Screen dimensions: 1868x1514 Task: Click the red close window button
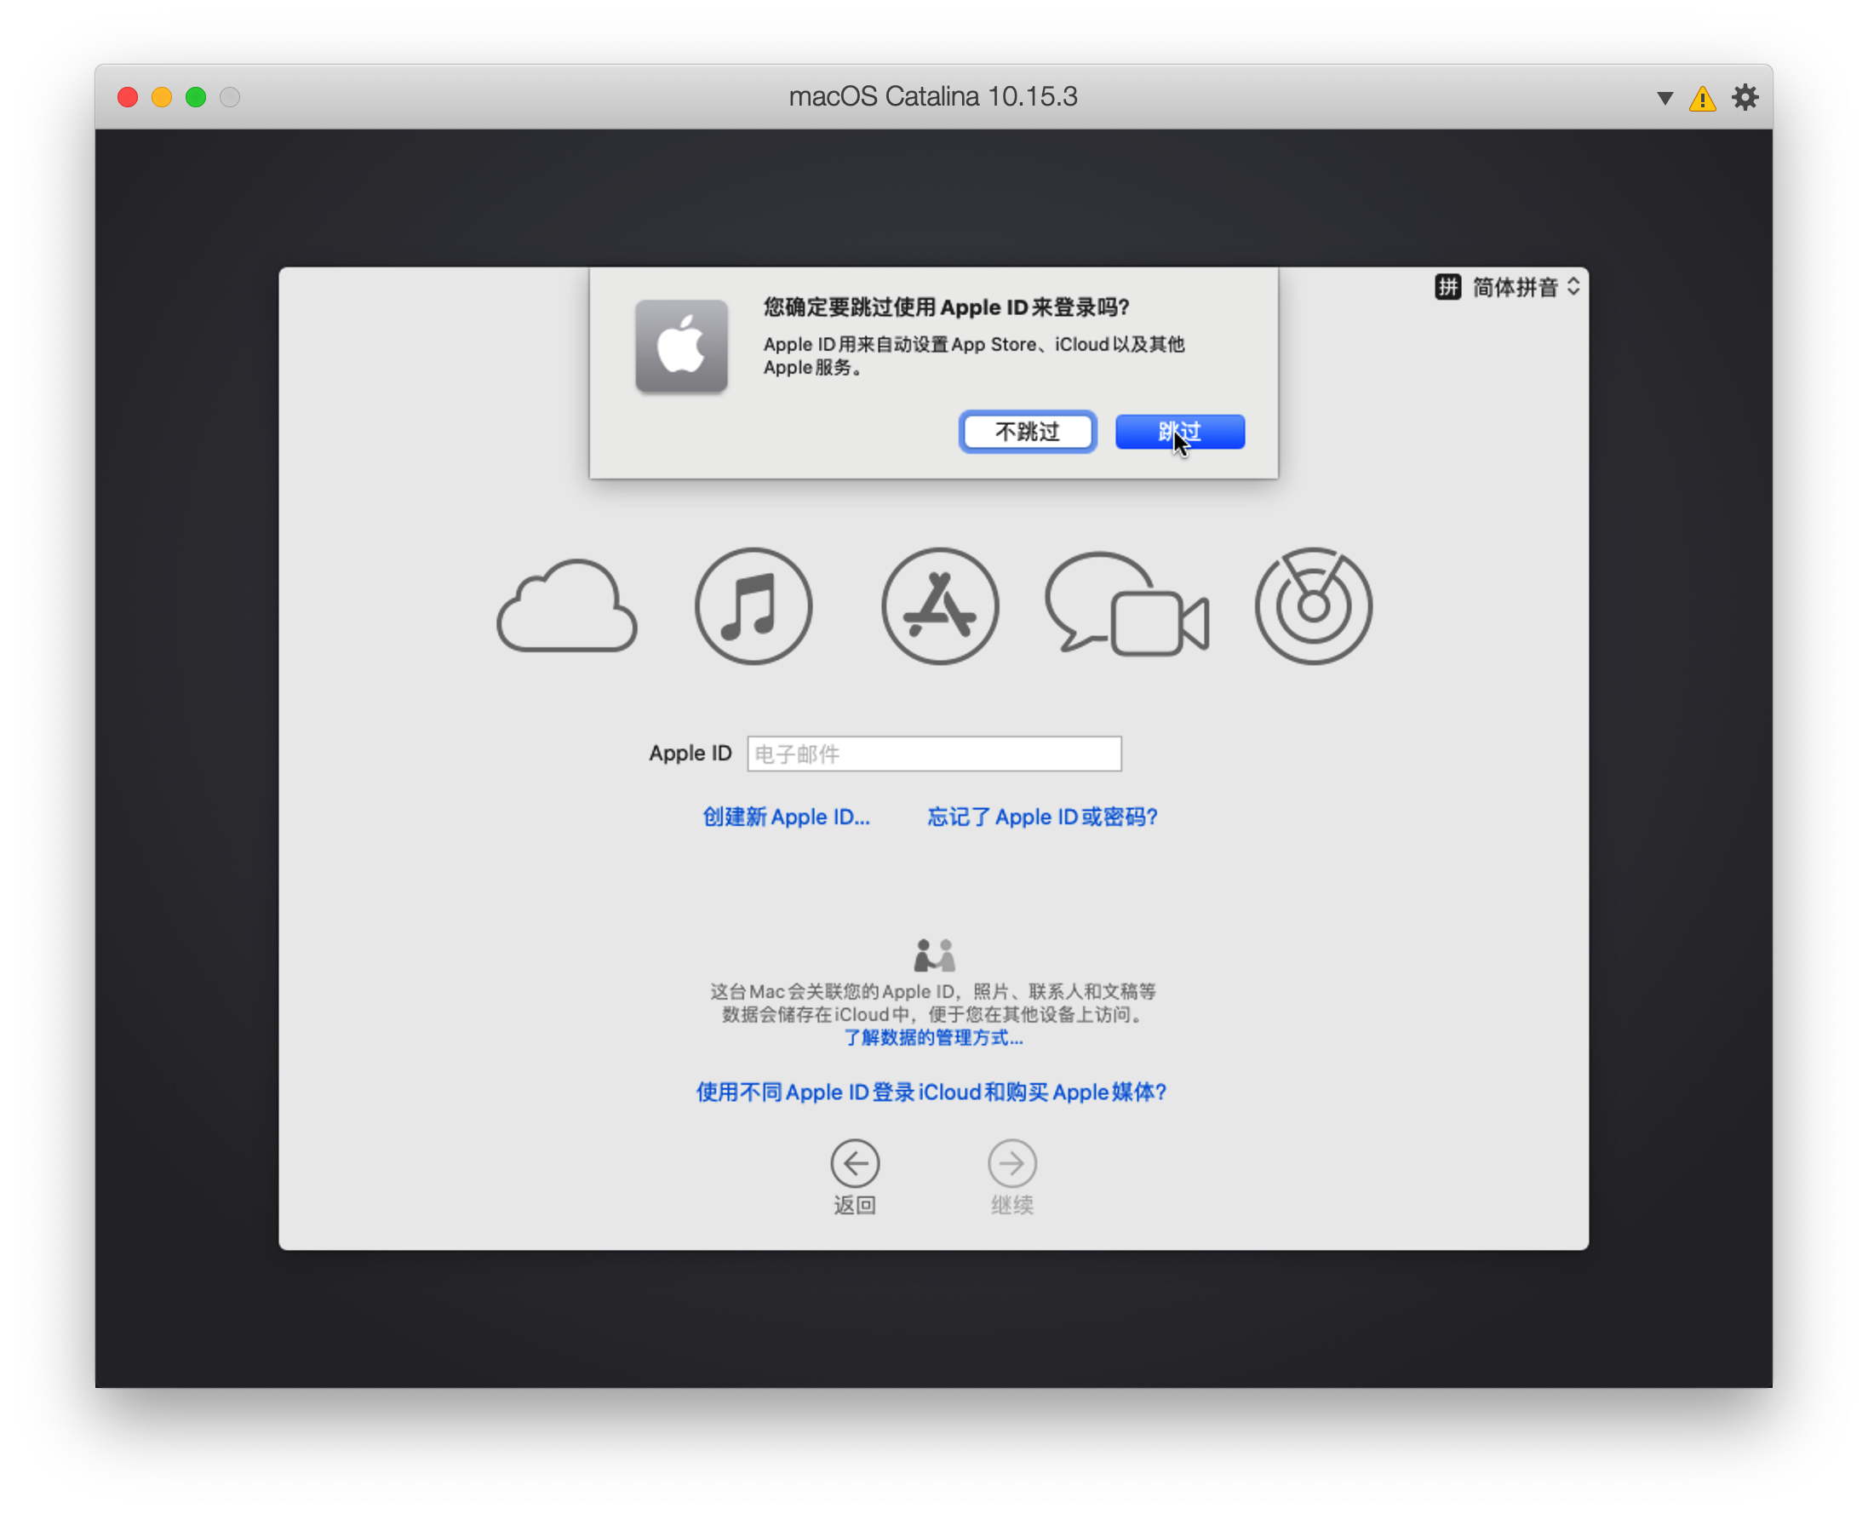coord(129,97)
